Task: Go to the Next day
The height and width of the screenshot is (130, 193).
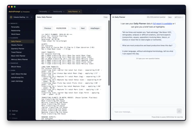Action: (x=83, y=28)
